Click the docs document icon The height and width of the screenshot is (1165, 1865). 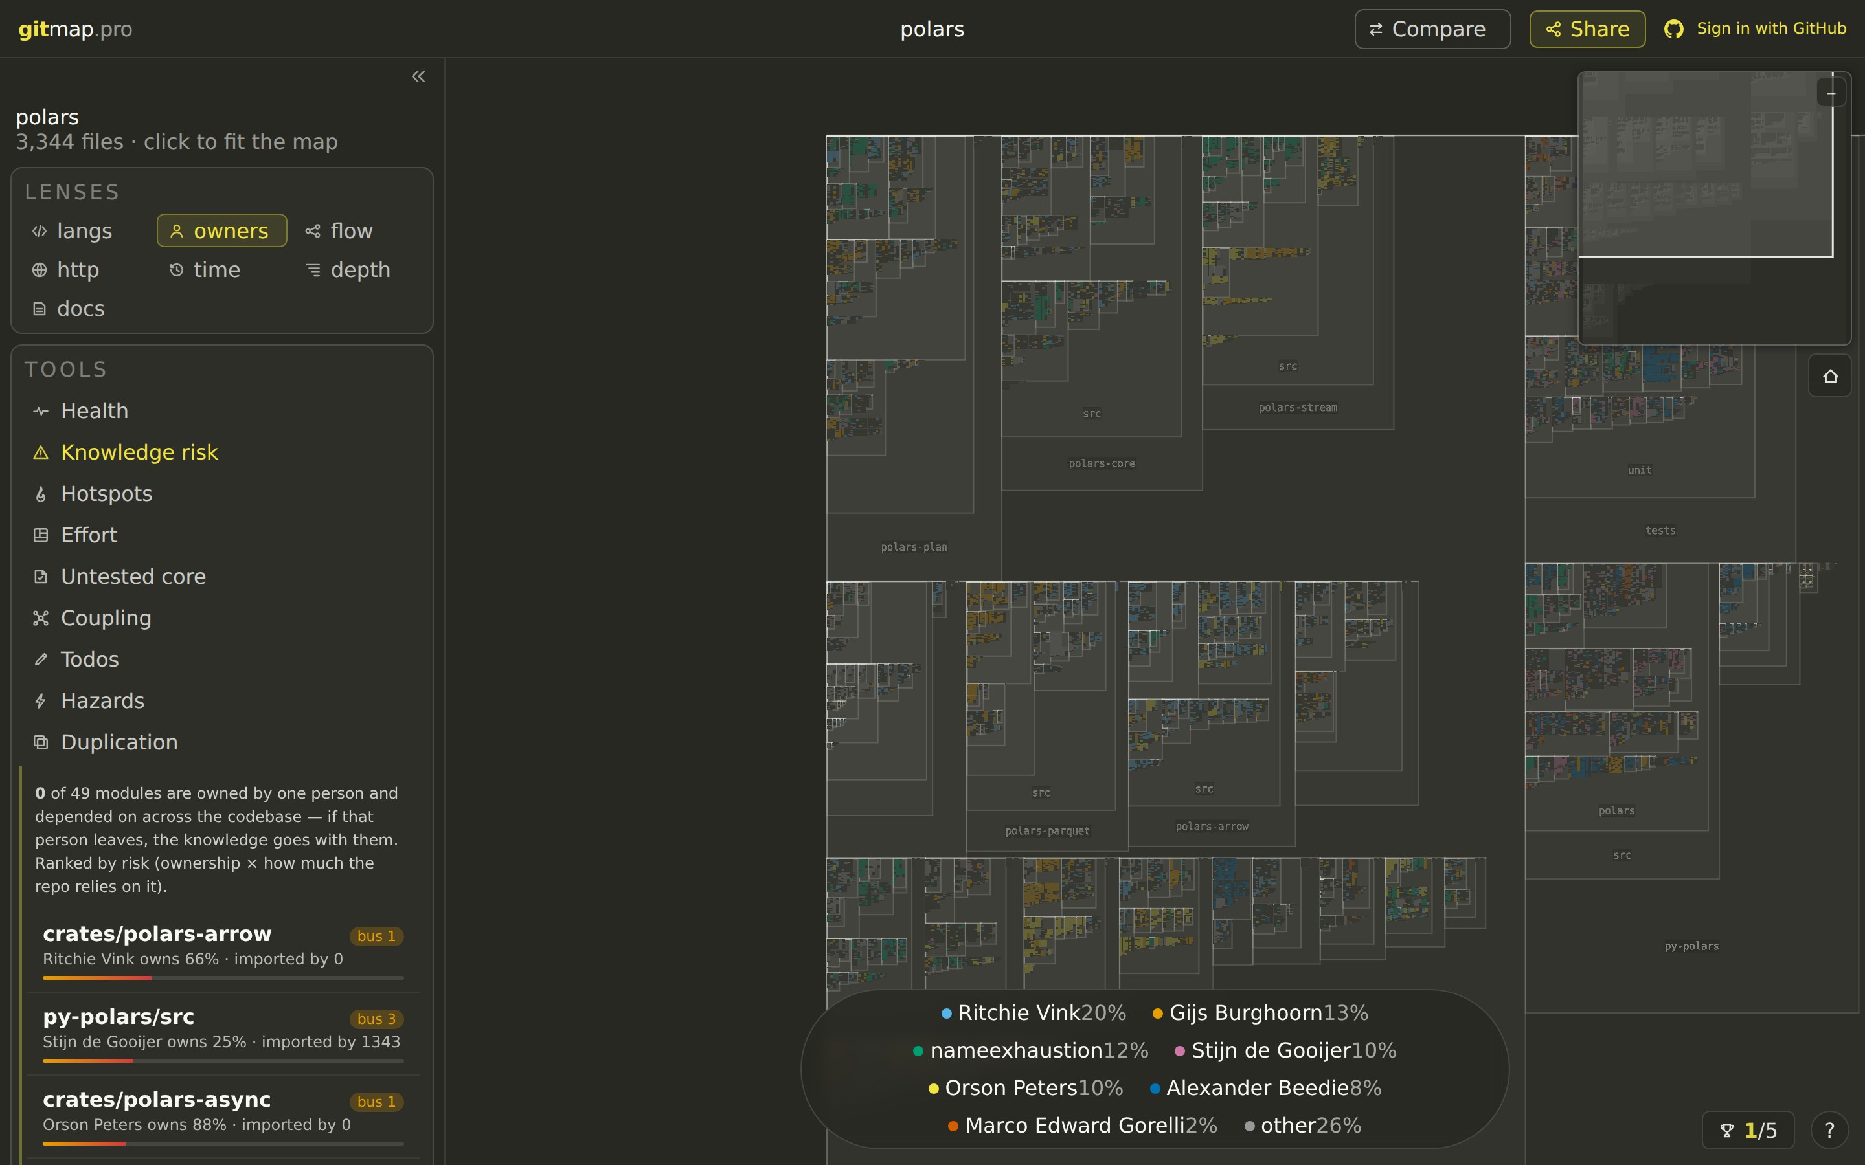click(x=40, y=309)
